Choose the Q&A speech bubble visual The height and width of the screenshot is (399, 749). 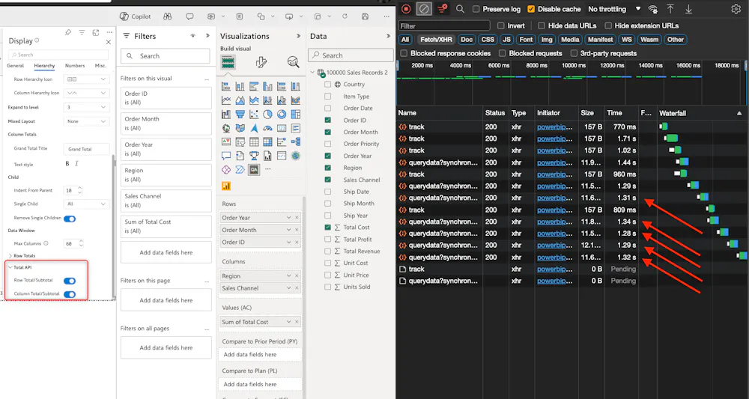(x=226, y=156)
